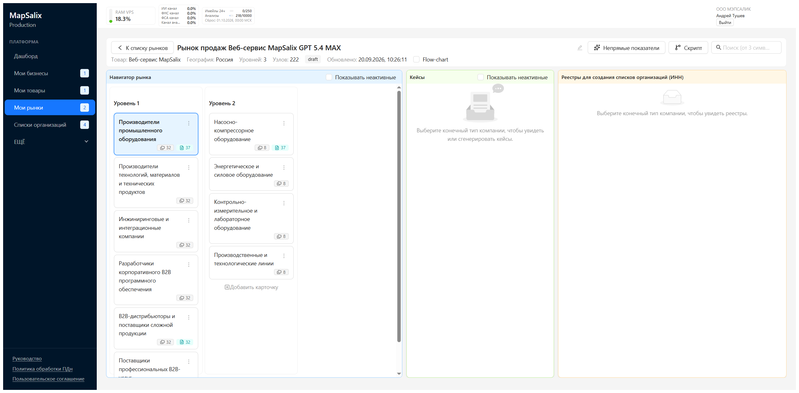This screenshot has height=393, width=799.
Task: Click the draft status tag
Action: click(x=313, y=59)
